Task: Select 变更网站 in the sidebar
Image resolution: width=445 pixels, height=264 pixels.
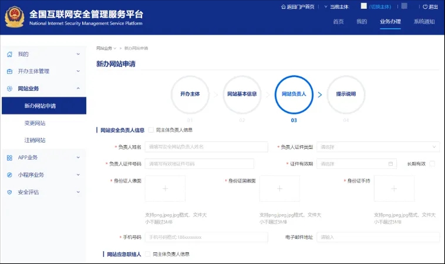Action: [35, 123]
